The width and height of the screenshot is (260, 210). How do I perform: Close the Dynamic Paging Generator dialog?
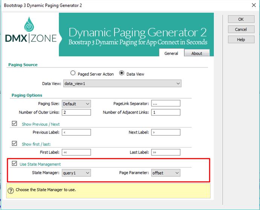click(254, 5)
